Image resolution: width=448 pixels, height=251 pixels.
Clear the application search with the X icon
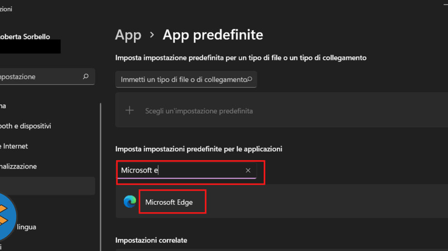click(248, 170)
